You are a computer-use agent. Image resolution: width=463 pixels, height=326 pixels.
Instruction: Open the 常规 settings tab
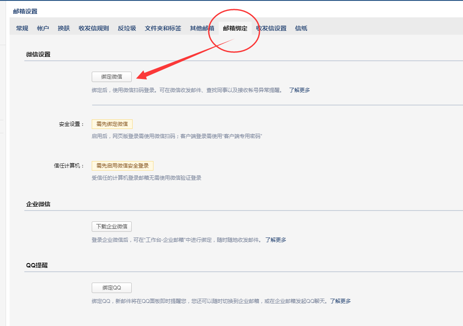tap(22, 28)
